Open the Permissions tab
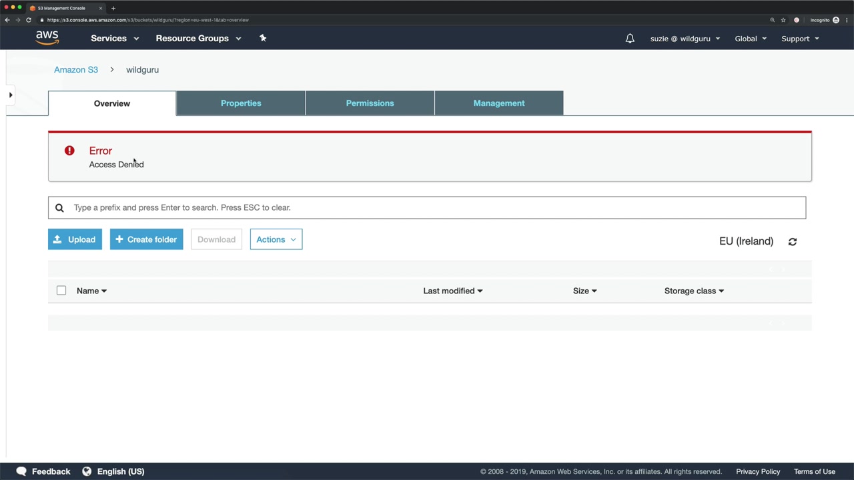 [x=370, y=103]
